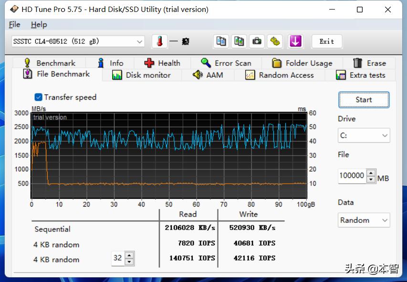Image resolution: width=407 pixels, height=282 pixels.
Task: Switch to the Disk monitor tab
Action: point(142,75)
